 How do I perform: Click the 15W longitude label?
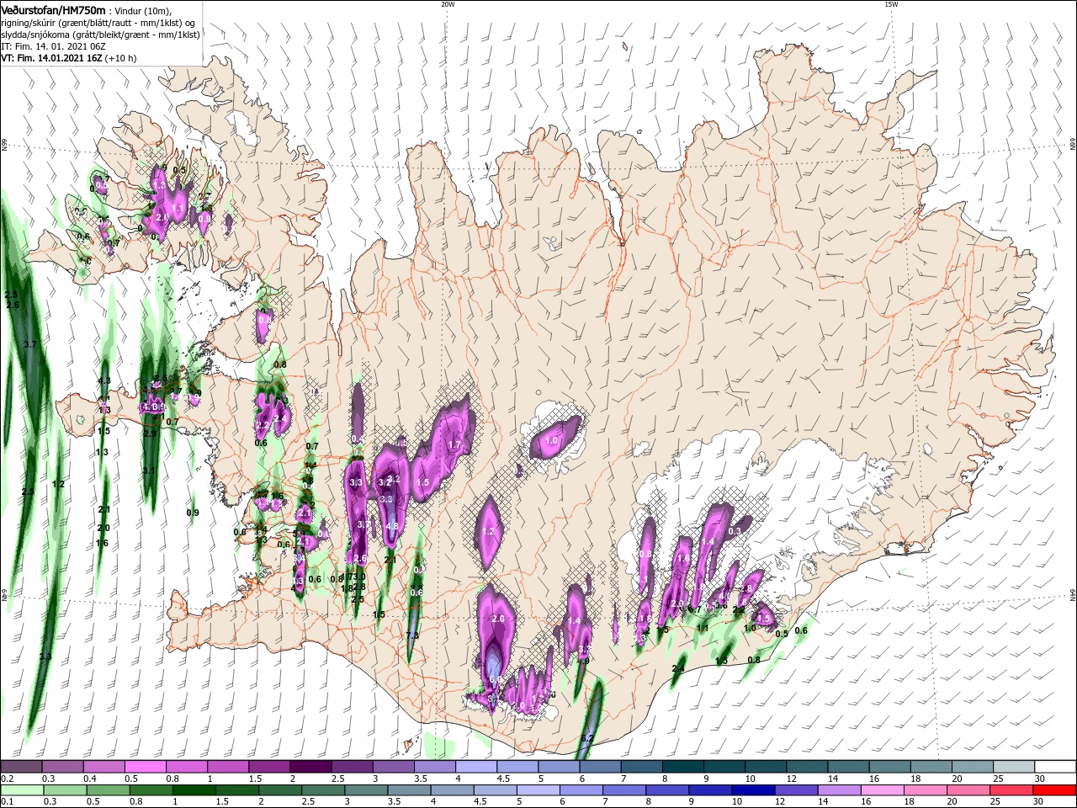tap(890, 3)
